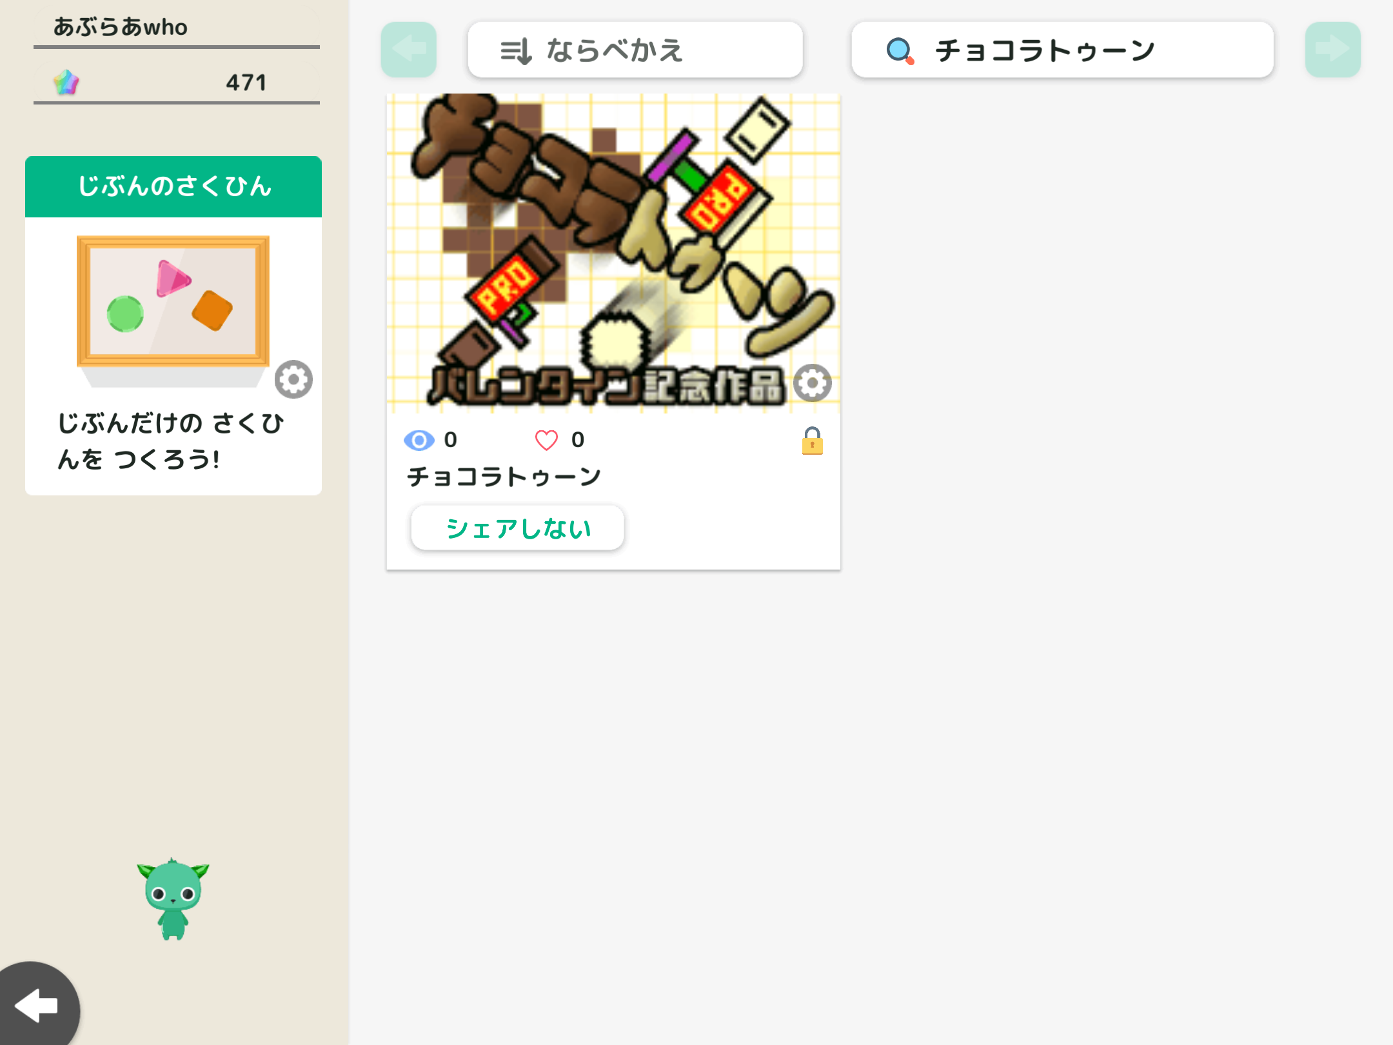Click the blue eye view count icon

tap(419, 441)
